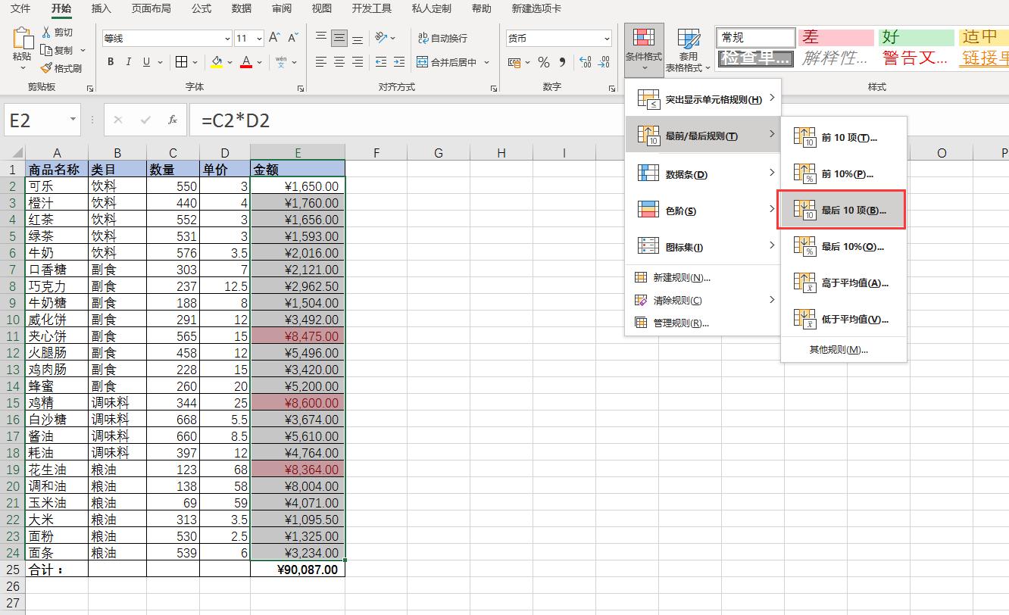This screenshot has width=1009, height=615.
Task: Open the number format dropdown (货币)
Action: click(x=607, y=39)
